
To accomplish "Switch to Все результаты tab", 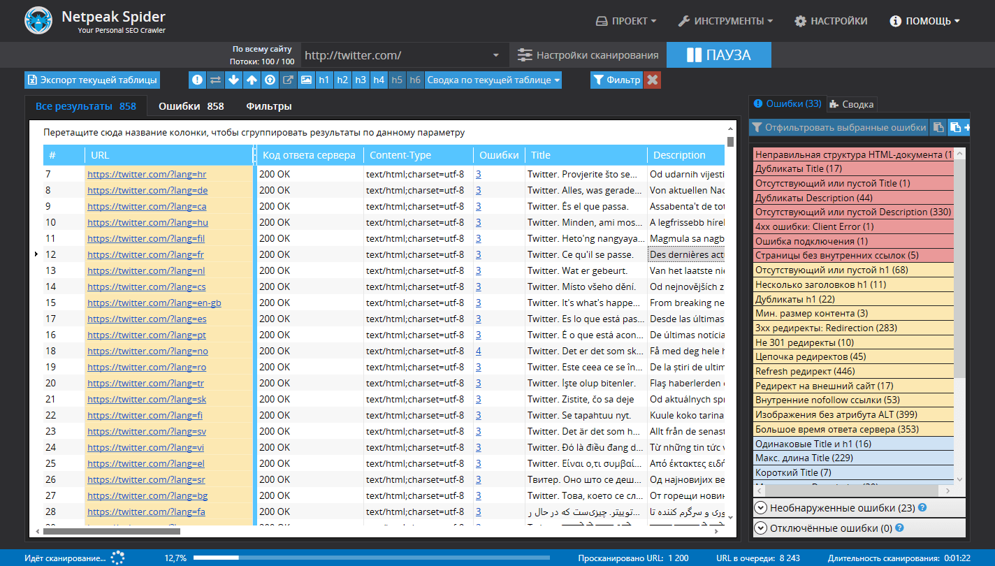I will pyautogui.click(x=86, y=106).
